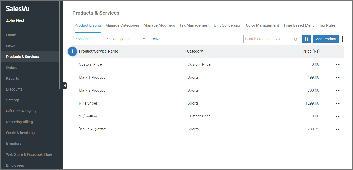353x170 pixels.
Task: Navigate to Gift Card & Loyalty
Action: 21,111
